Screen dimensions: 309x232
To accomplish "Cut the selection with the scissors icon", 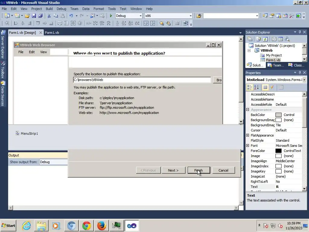I will point(49,16).
